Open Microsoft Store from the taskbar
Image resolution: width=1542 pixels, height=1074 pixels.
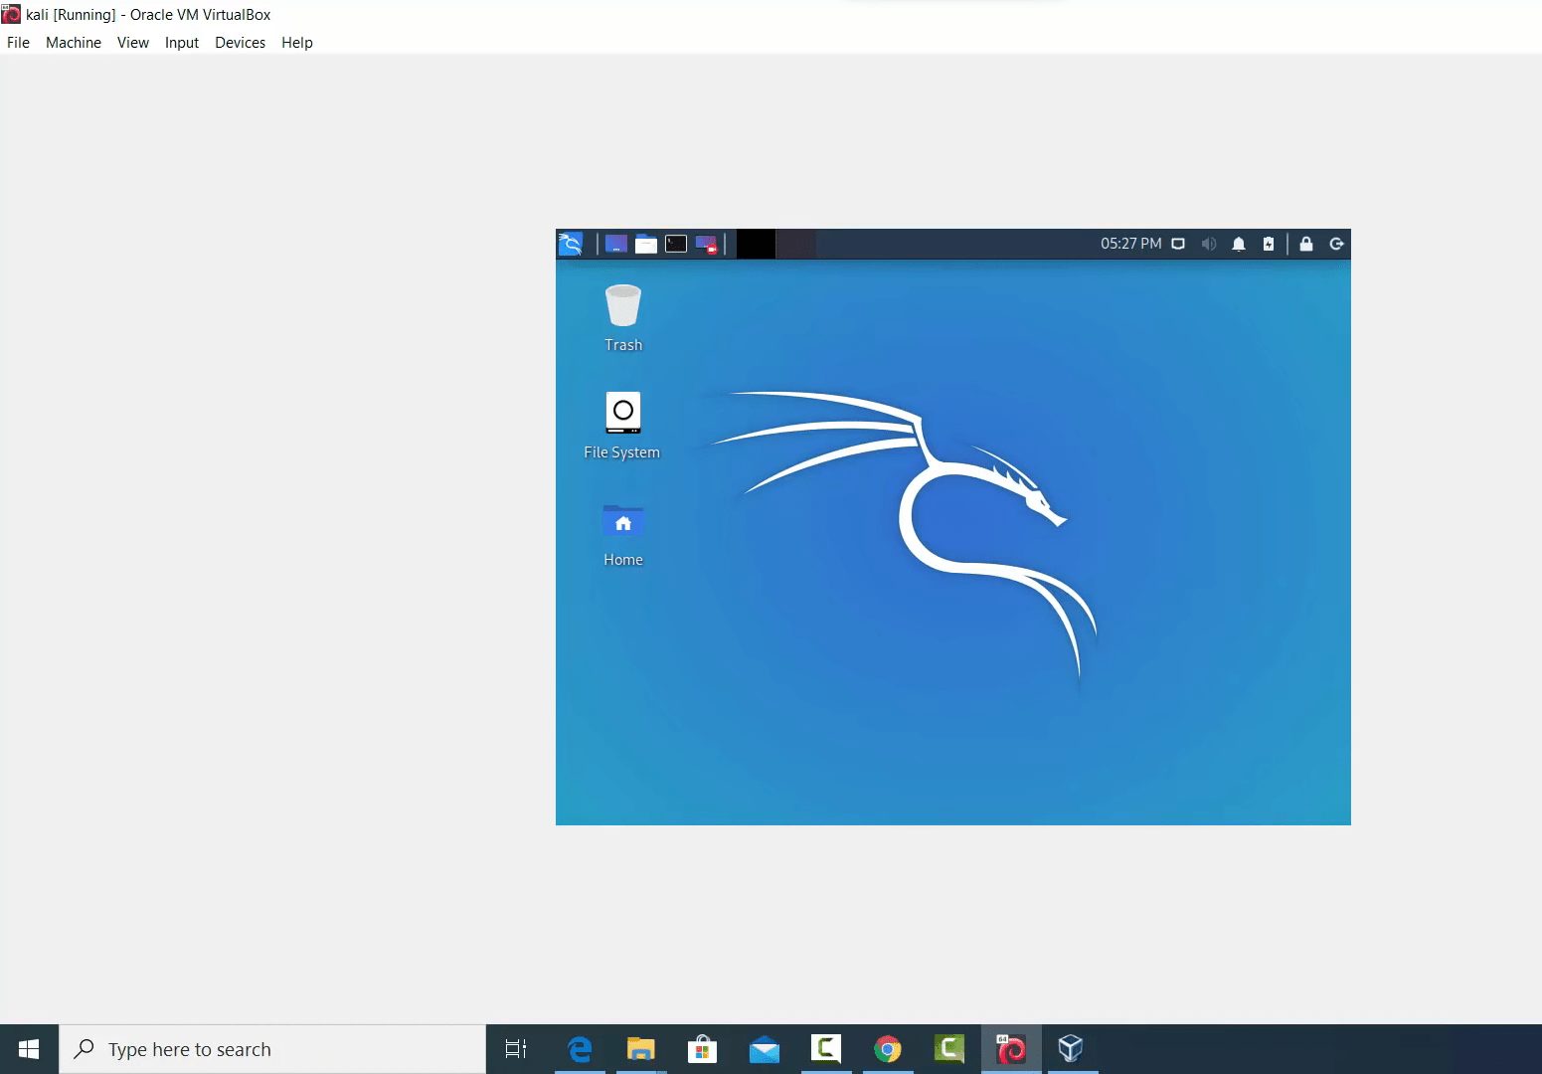(x=703, y=1049)
